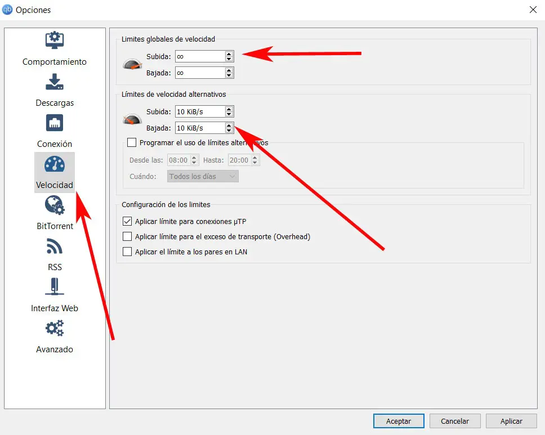Close the Opciones dialog
Image resolution: width=545 pixels, height=435 pixels.
click(x=533, y=10)
